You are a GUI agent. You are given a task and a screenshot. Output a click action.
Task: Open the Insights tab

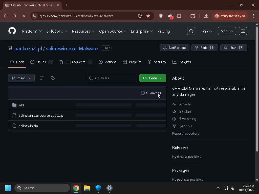[x=182, y=62]
